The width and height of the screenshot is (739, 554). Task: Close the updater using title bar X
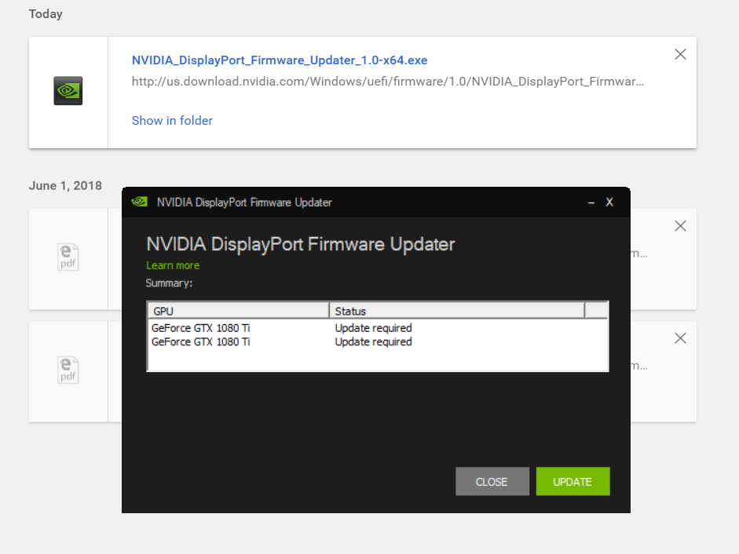[x=609, y=202]
